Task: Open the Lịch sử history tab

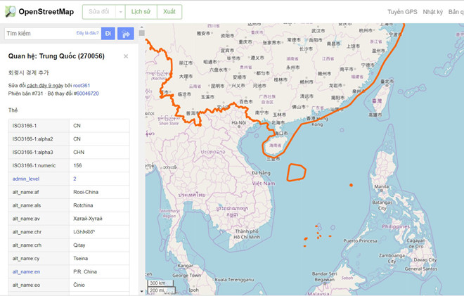Action: point(142,12)
